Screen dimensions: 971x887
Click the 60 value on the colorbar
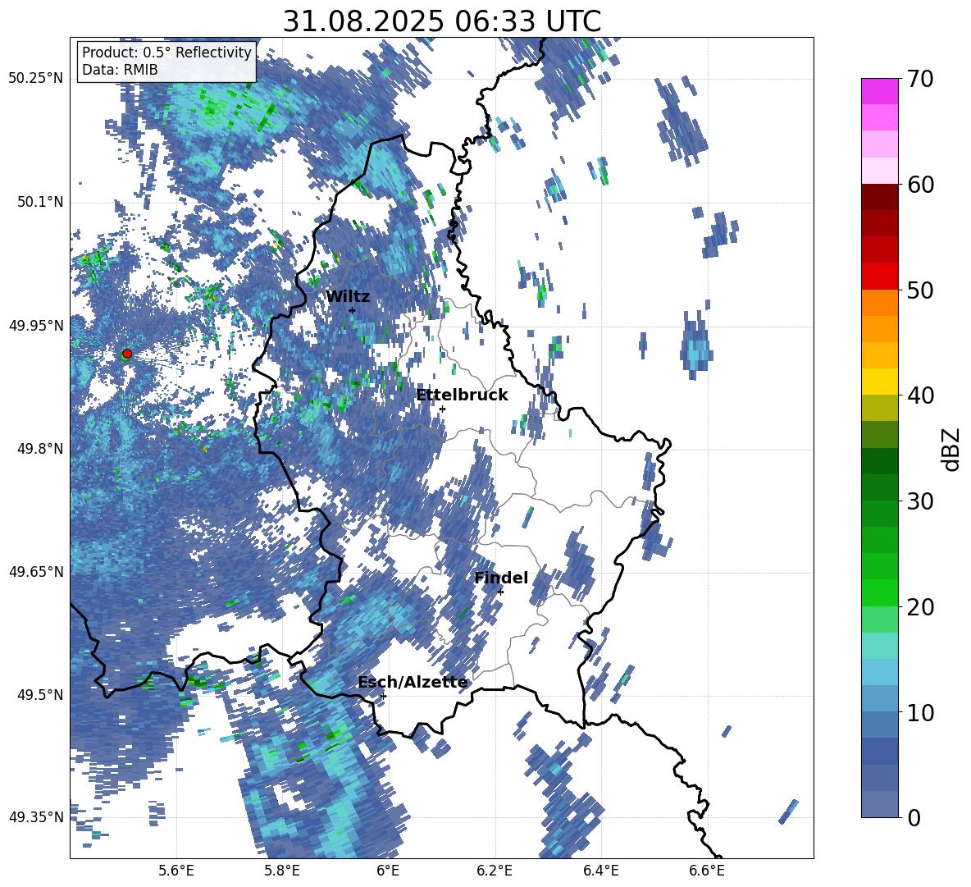pyautogui.click(x=920, y=185)
